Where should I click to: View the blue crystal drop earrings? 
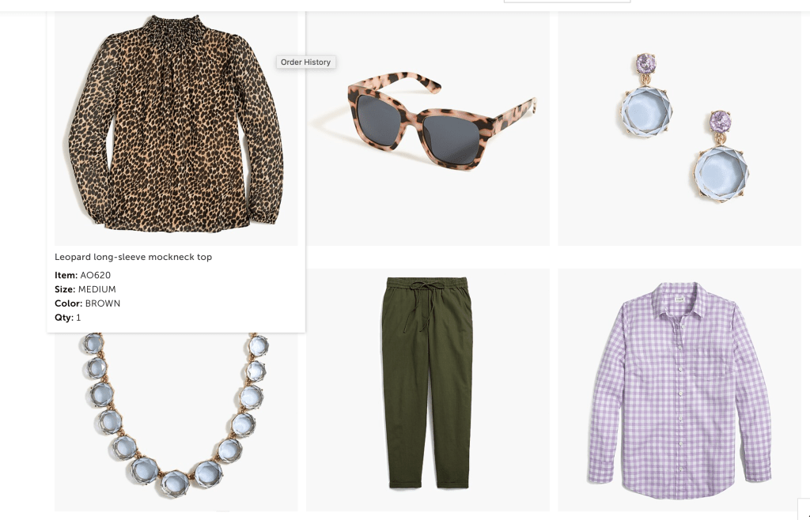click(x=679, y=129)
